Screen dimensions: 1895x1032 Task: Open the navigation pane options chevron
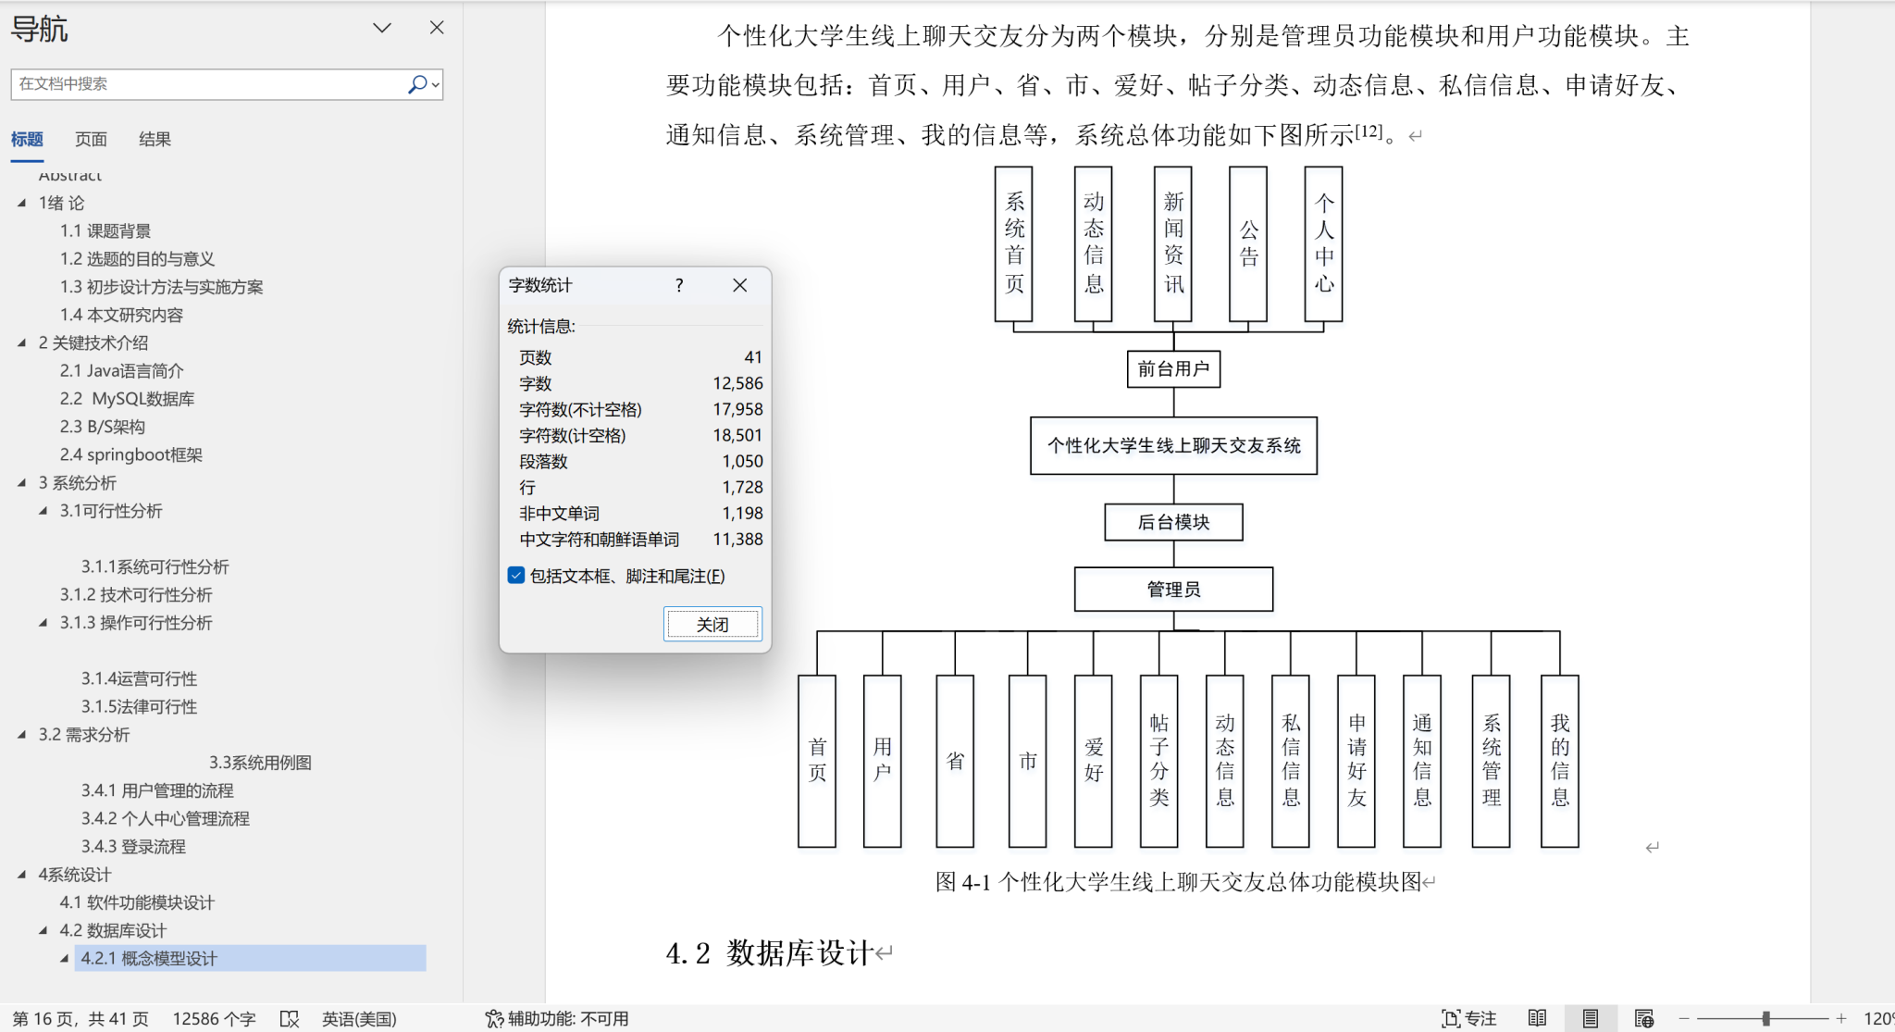(381, 28)
